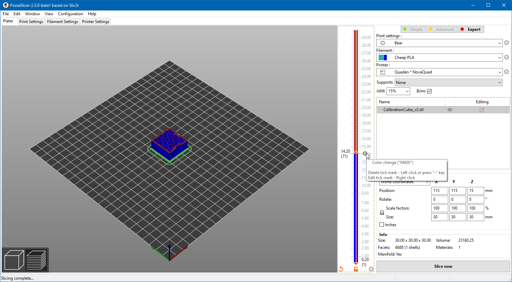Switch to Advanced mode
The width and height of the screenshot is (512, 282).
coord(441,29)
